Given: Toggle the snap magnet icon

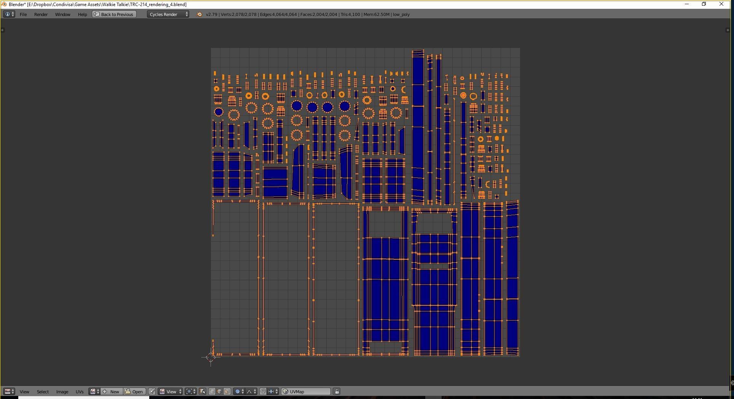Looking at the screenshot, I should point(263,391).
